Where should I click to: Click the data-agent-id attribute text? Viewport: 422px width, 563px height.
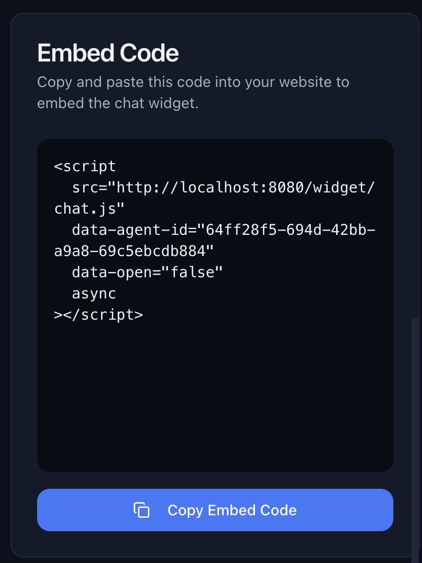(x=133, y=230)
